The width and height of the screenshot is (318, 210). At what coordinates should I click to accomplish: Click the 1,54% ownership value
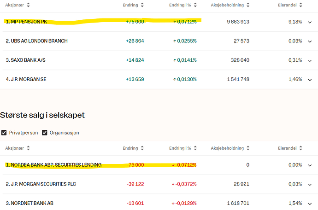[295, 203]
